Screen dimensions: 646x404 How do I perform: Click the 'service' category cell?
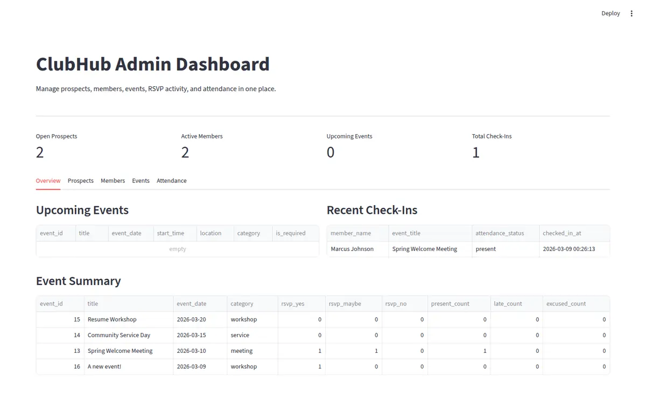coord(252,335)
